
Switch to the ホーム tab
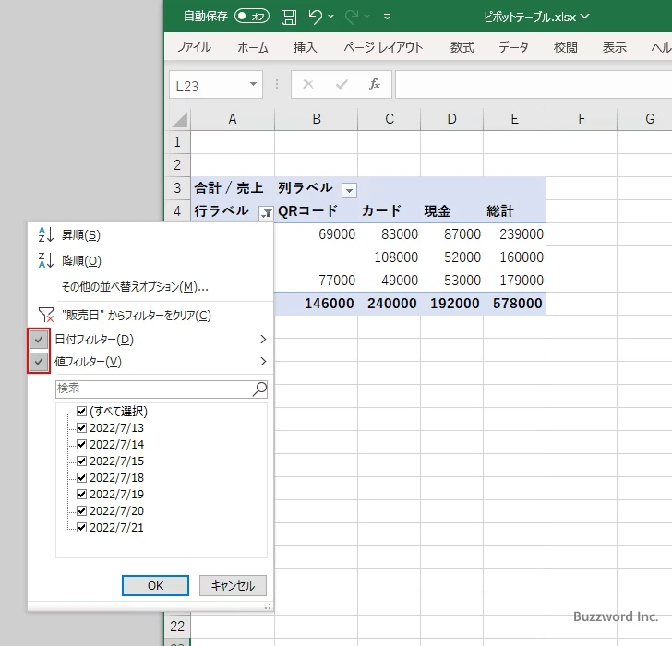(x=253, y=47)
